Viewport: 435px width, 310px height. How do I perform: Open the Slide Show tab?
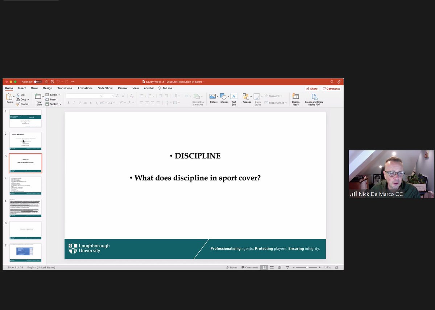pos(105,88)
